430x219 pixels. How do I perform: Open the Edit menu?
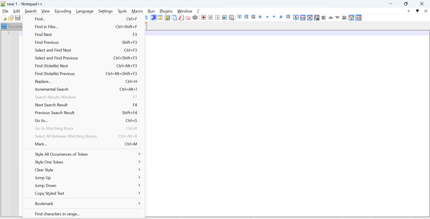[x=16, y=11]
